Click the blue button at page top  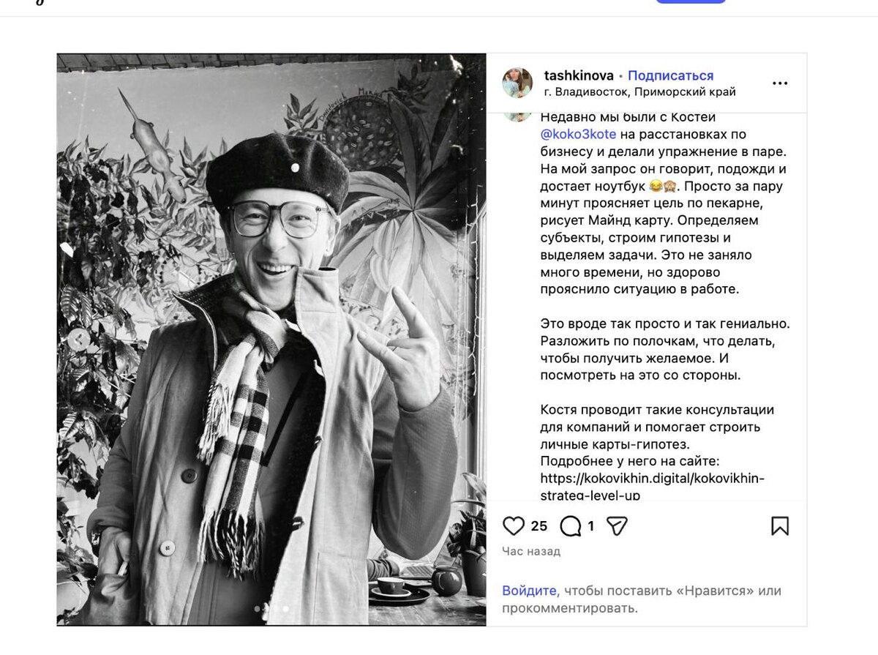pyautogui.click(x=690, y=1)
